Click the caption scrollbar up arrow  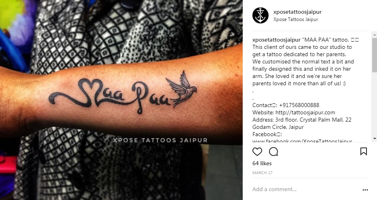pyautogui.click(x=375, y=35)
